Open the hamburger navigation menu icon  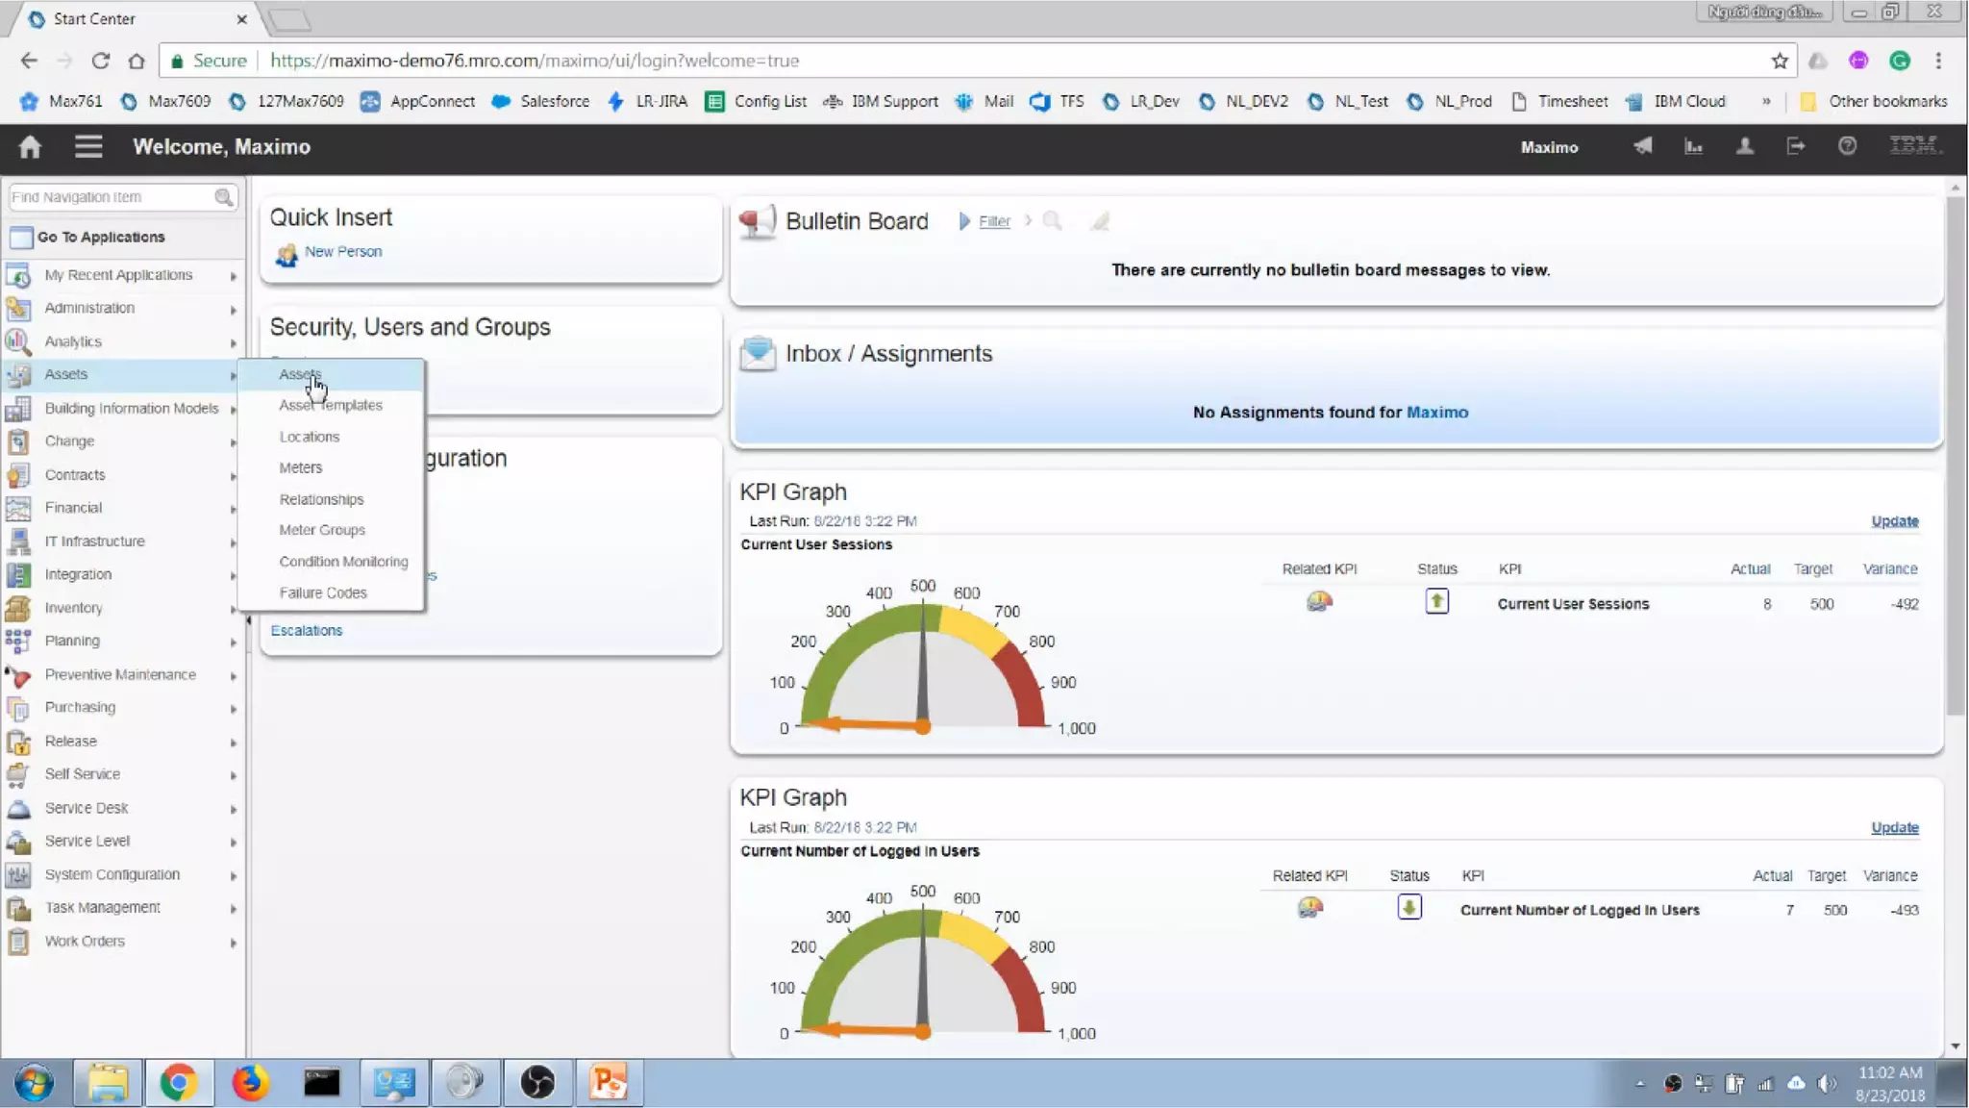coord(88,146)
